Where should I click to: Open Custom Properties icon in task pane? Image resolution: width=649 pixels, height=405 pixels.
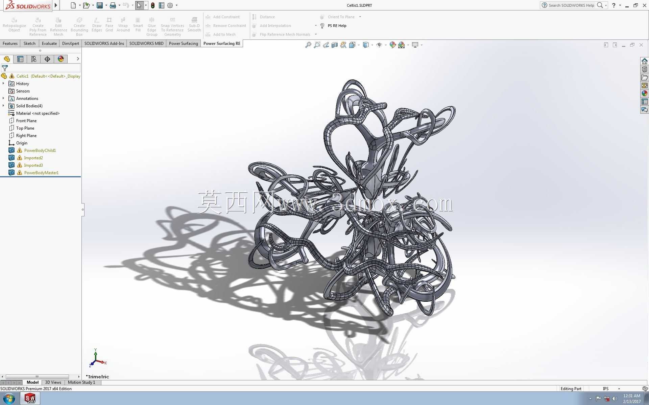(x=645, y=102)
